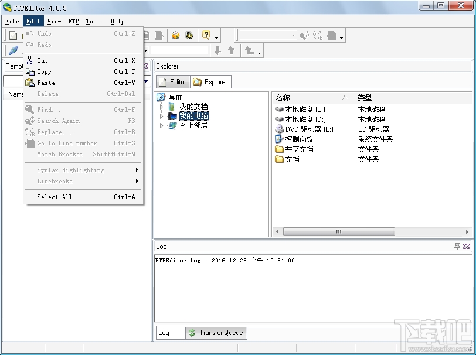Click the path input field in toolbar

(179, 50)
